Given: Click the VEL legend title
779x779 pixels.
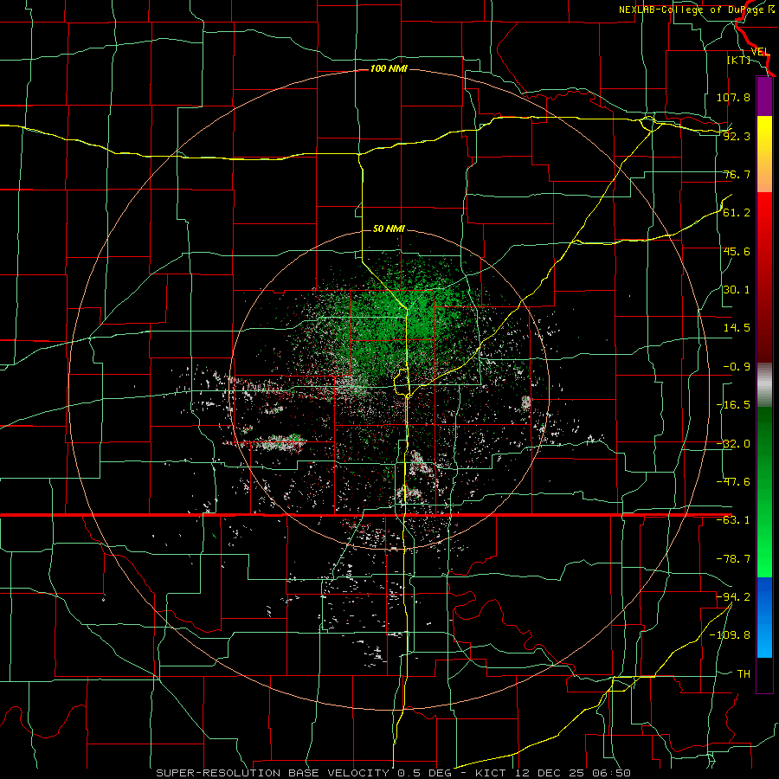Looking at the screenshot, I should coord(760,52).
